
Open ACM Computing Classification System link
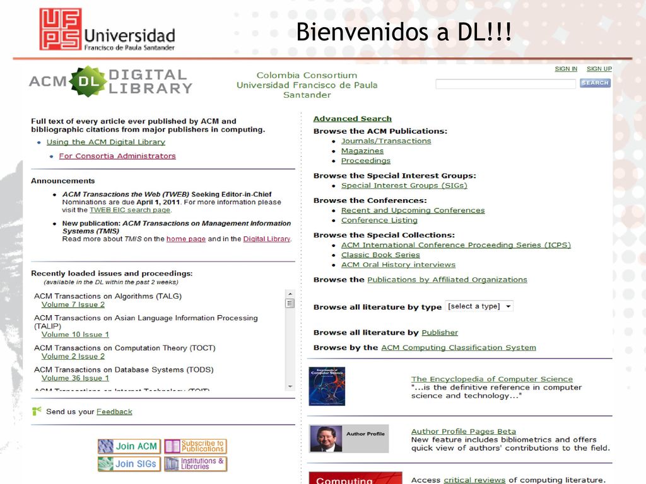(459, 347)
